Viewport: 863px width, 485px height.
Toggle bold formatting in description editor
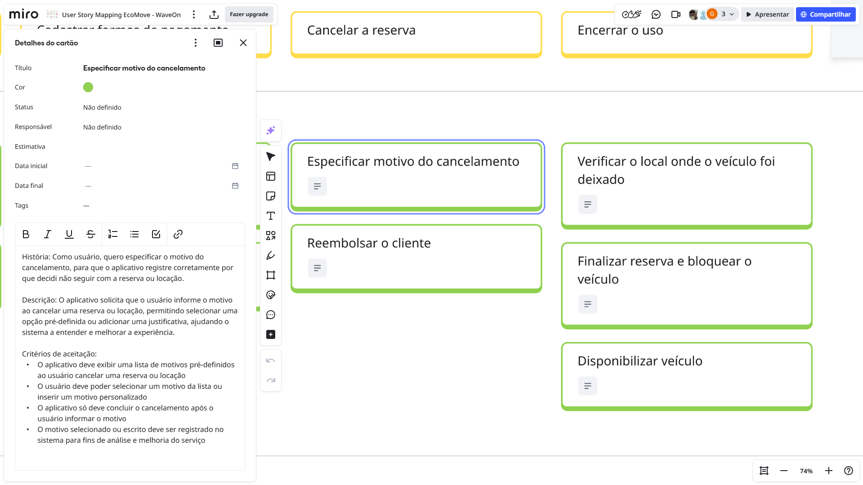pos(26,234)
